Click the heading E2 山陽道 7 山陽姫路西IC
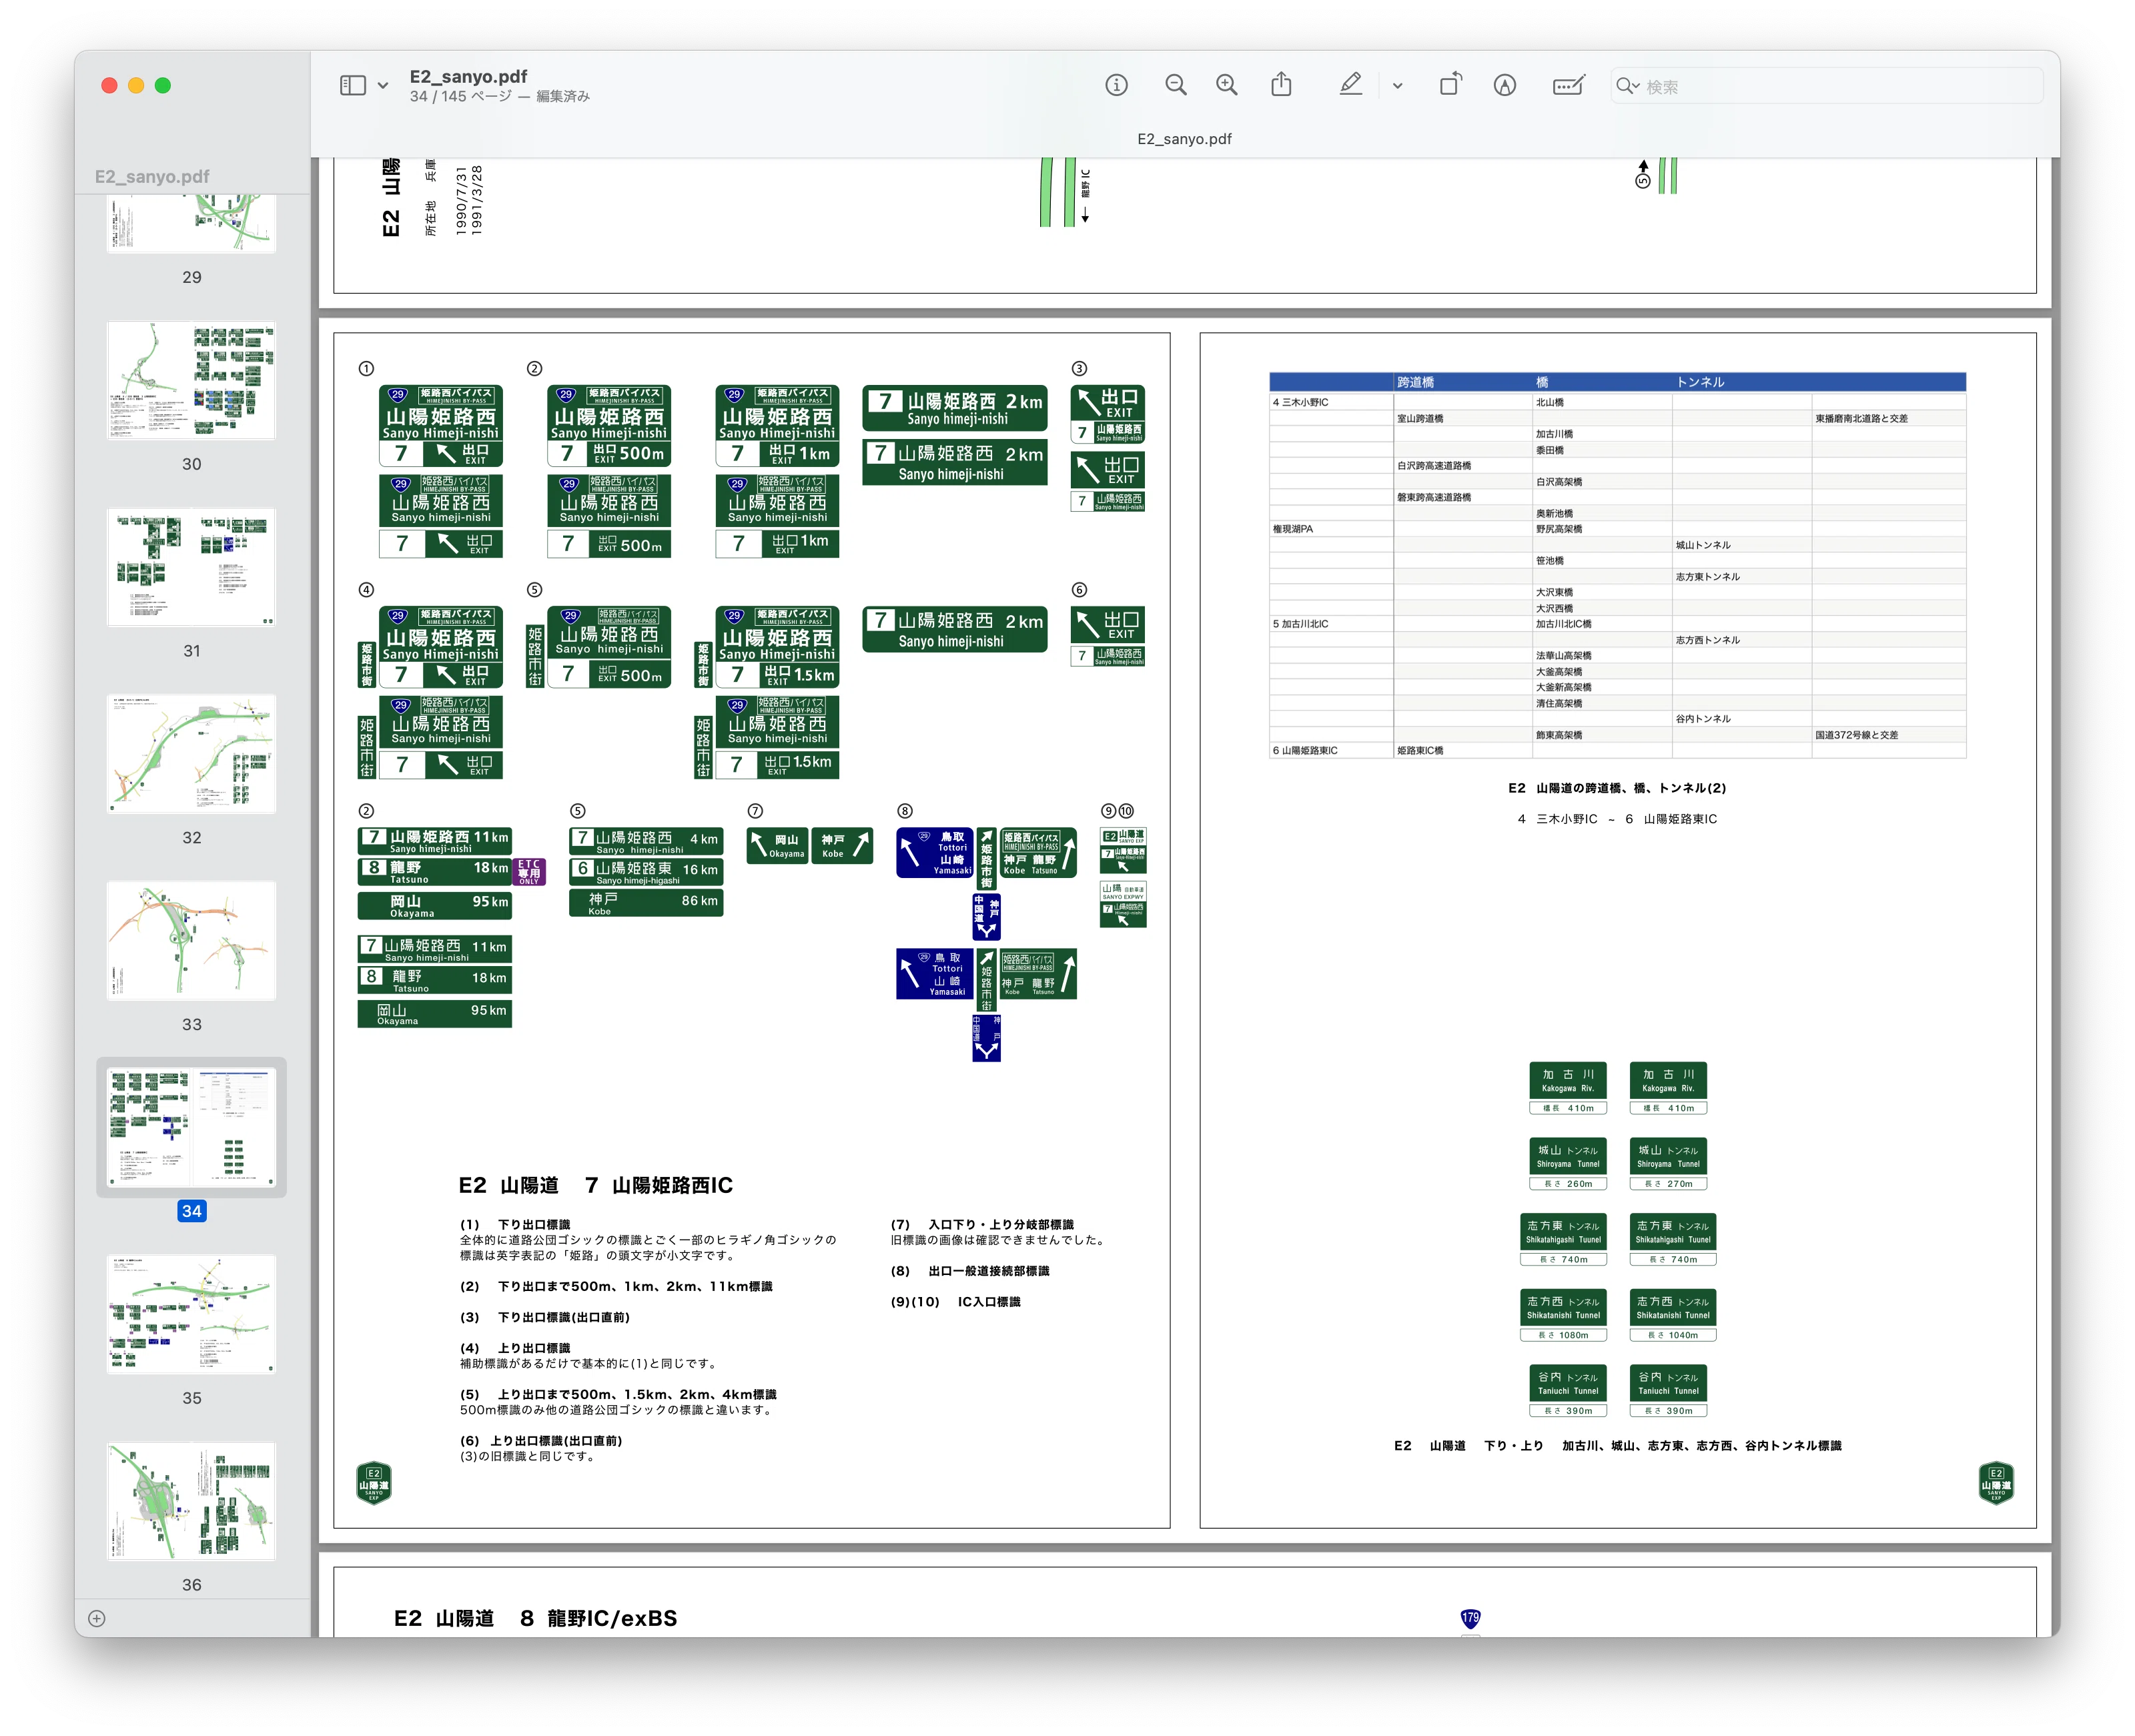 click(595, 1185)
